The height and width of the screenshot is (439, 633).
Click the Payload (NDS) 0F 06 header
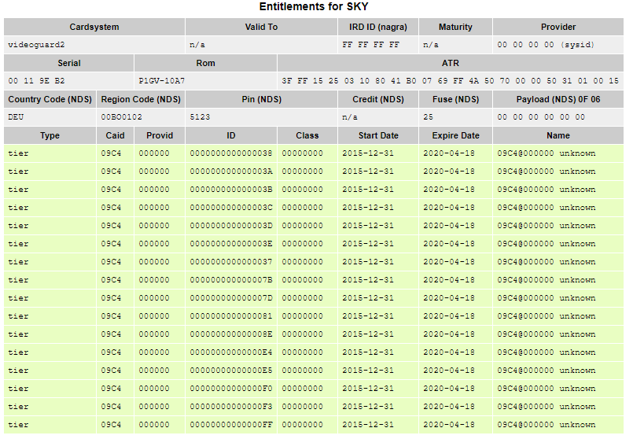[558, 99]
